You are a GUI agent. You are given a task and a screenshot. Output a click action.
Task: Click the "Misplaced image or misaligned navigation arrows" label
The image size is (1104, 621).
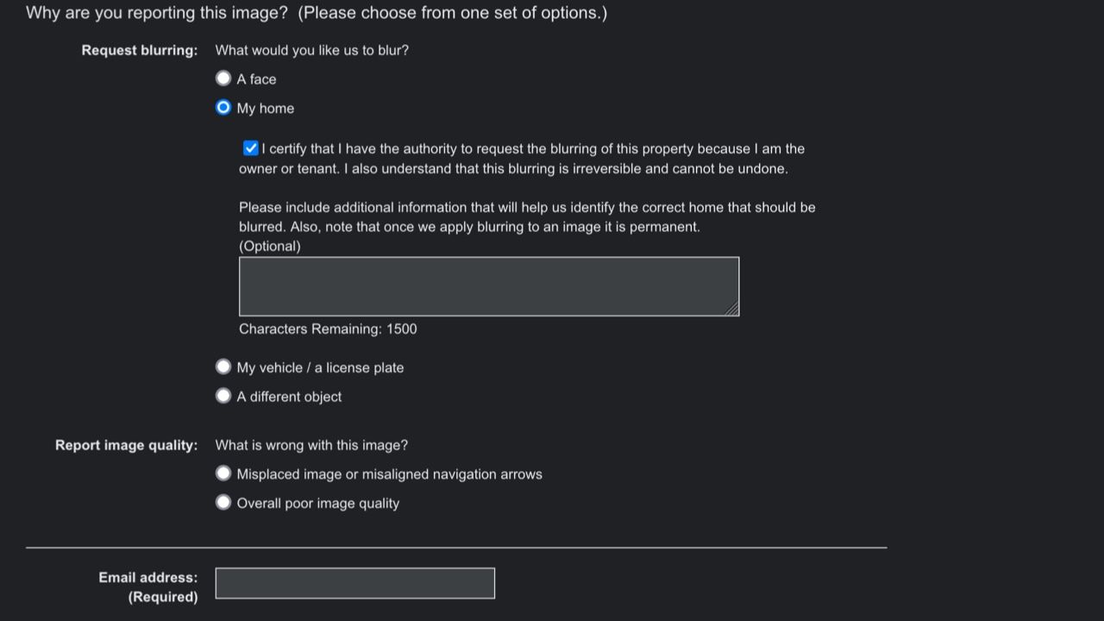pos(389,474)
